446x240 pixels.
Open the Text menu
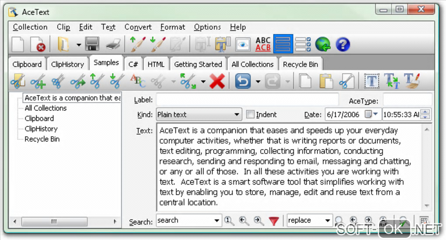(108, 27)
